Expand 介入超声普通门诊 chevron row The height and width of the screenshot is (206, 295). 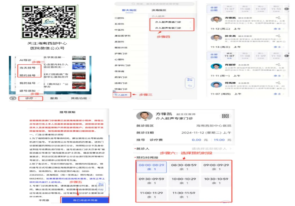172,22
